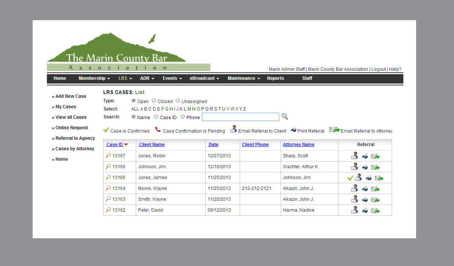Email referral to client Peter, David
This screenshot has width=454, height=266.
(x=355, y=210)
